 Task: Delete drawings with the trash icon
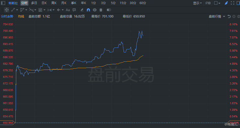click(x=101, y=10)
